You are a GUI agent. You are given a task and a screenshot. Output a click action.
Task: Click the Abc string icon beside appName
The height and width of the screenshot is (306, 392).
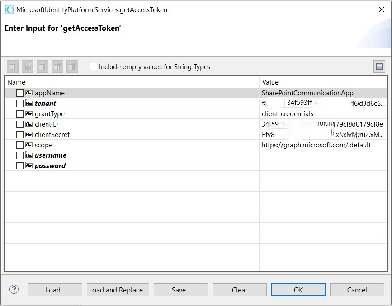(x=29, y=93)
